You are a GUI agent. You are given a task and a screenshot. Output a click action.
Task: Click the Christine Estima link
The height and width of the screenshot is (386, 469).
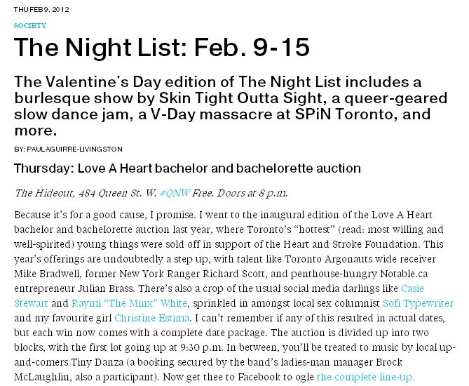click(152, 318)
